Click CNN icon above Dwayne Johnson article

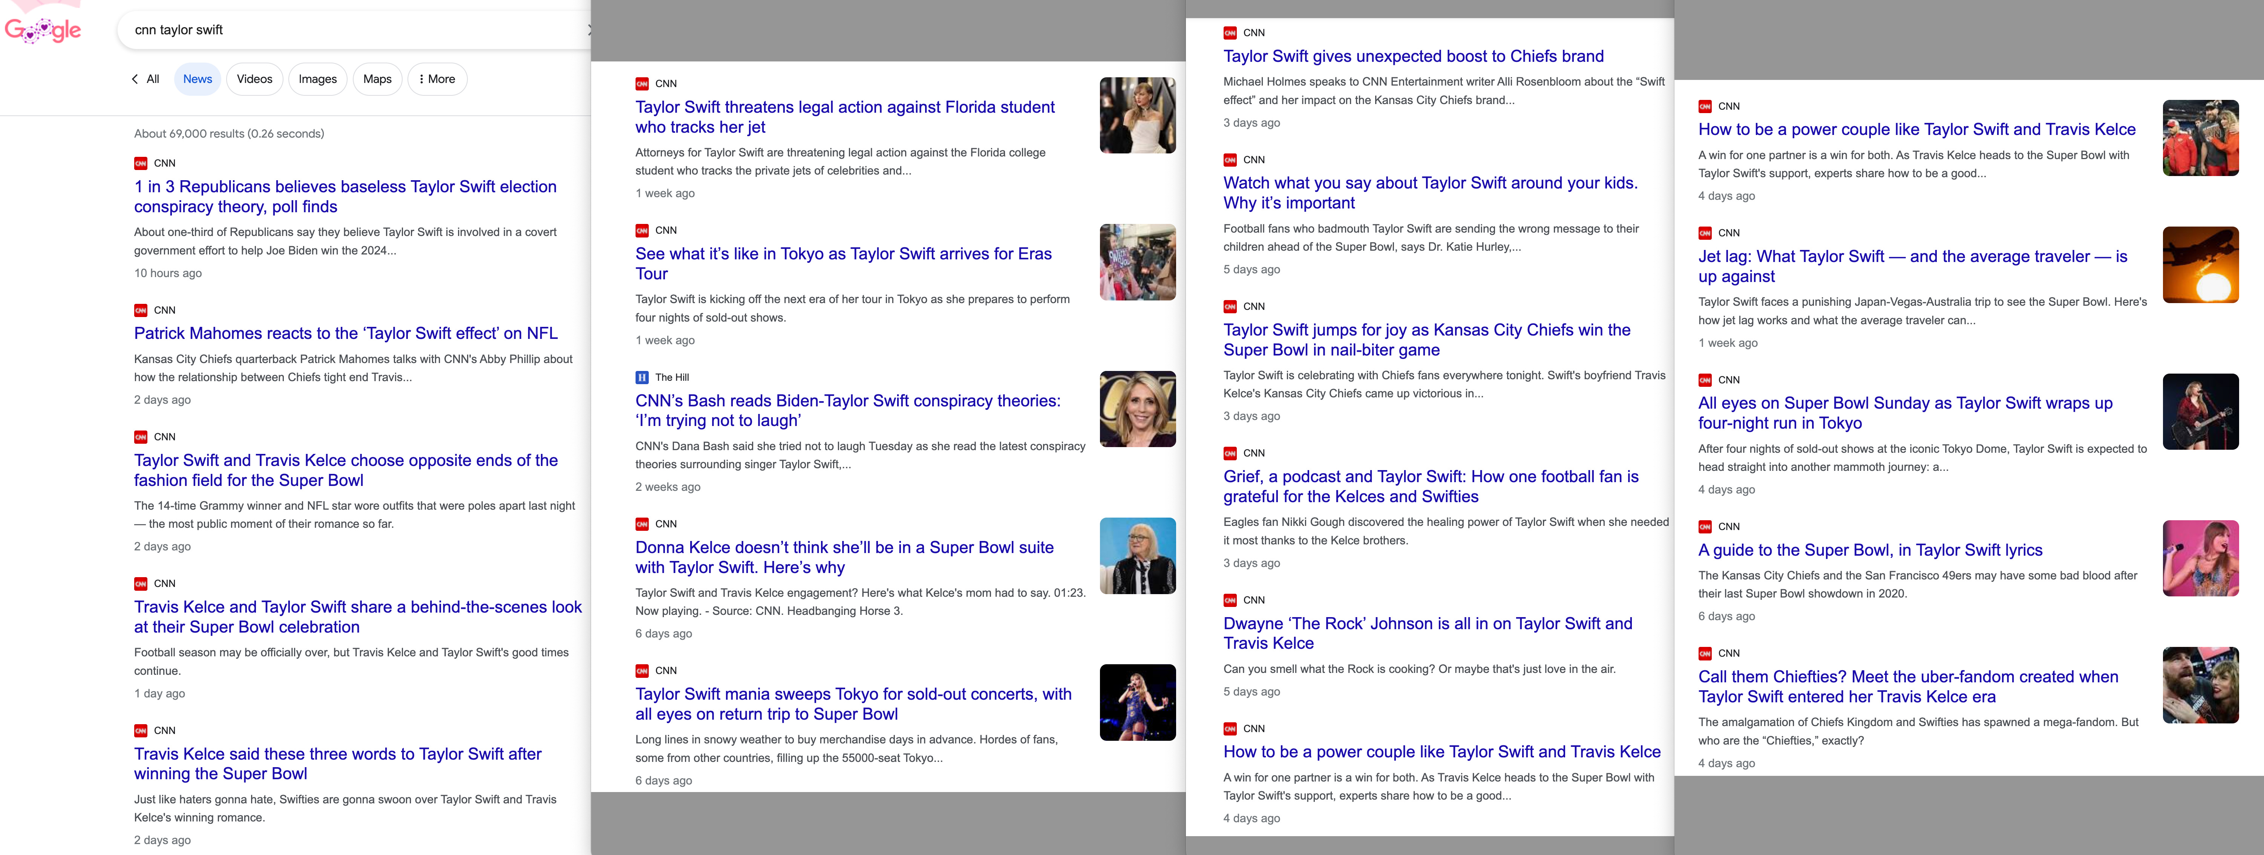pos(1230,600)
